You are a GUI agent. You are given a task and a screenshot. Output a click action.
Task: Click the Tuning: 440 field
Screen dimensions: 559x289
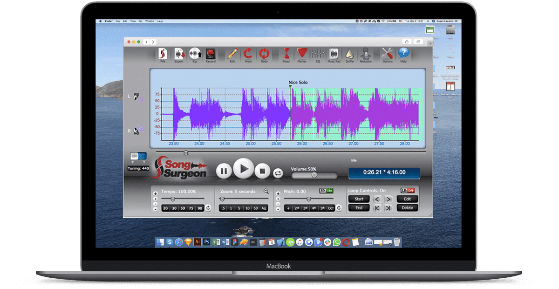(138, 168)
